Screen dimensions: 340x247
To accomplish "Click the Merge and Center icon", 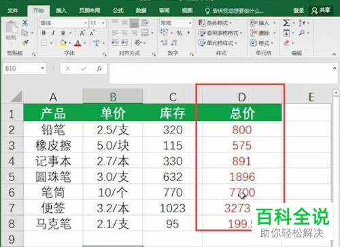I will (x=145, y=33).
